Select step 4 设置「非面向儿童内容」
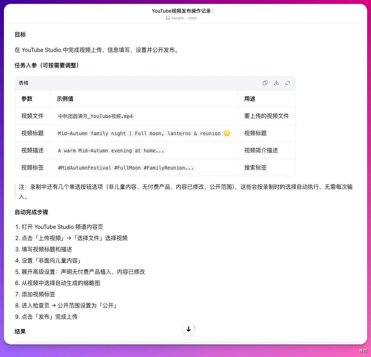Screen dimensions: 371x357 48,260
